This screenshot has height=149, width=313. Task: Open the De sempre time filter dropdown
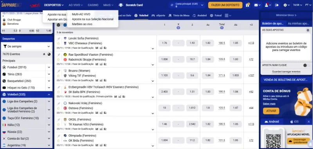coord(27,46)
